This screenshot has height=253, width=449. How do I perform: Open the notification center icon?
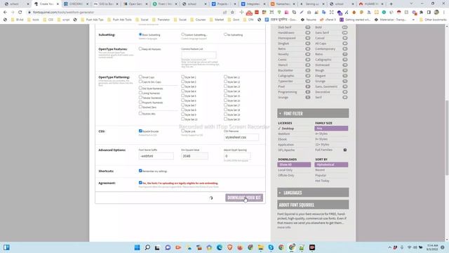443,247
